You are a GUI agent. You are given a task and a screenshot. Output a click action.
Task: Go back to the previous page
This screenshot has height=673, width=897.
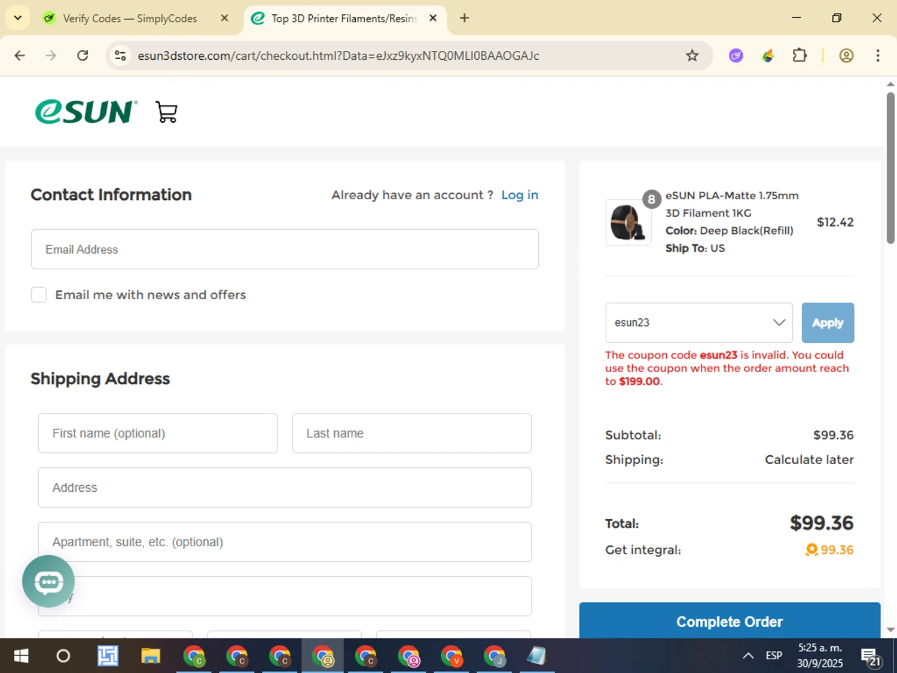pyautogui.click(x=20, y=56)
